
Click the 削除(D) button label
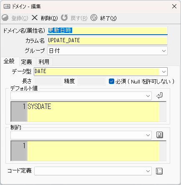click(x=49, y=18)
